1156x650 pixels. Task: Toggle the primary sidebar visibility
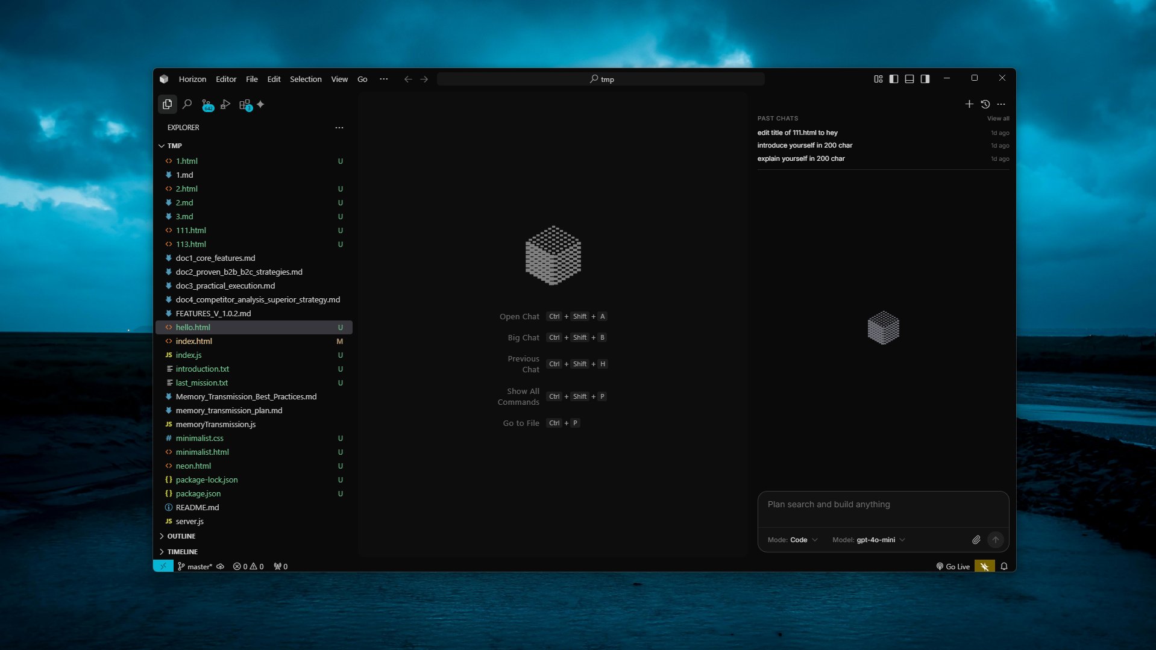[x=894, y=78]
